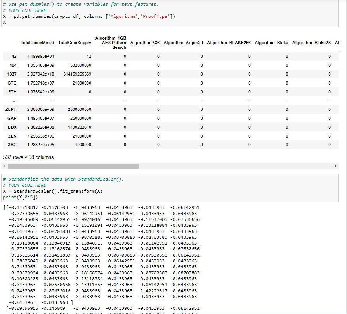This screenshot has height=314, width=347.
Task: Click the Algorithm_1GB AES Pattern Search header
Action: click(111, 43)
